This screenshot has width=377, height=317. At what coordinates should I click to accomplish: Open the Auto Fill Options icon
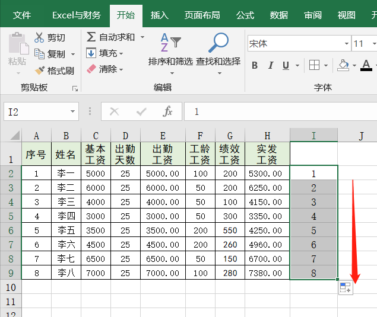[x=346, y=288]
